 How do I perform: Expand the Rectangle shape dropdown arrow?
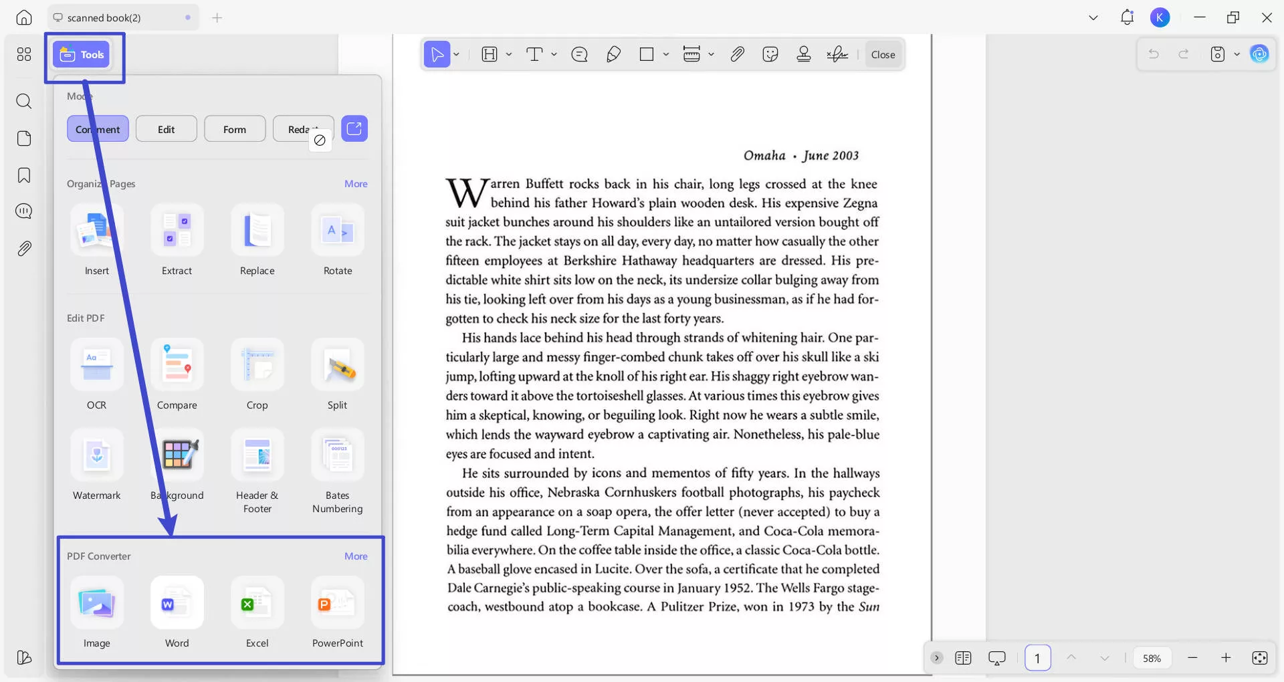(666, 55)
